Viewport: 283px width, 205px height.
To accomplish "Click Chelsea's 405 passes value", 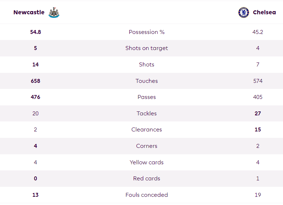I will point(258,97).
